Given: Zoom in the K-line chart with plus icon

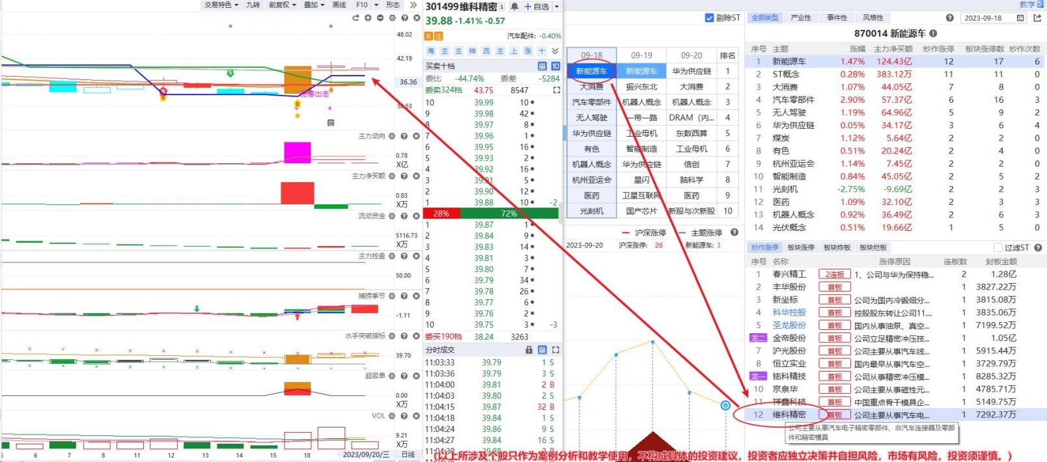Looking at the screenshot, I should (x=369, y=18).
